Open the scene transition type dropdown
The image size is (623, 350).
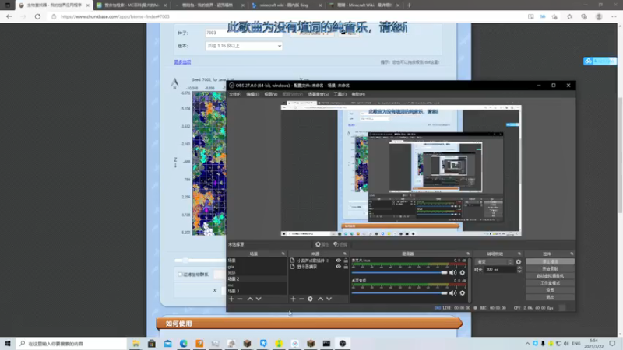point(495,262)
